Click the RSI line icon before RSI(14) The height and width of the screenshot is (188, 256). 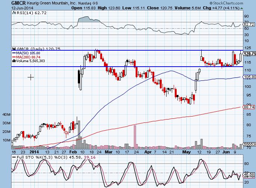[x=14, y=13]
